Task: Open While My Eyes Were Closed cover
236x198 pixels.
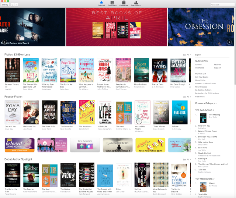Action: pos(49,70)
